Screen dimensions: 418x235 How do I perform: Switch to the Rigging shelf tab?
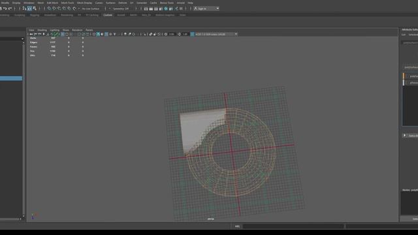click(x=35, y=15)
